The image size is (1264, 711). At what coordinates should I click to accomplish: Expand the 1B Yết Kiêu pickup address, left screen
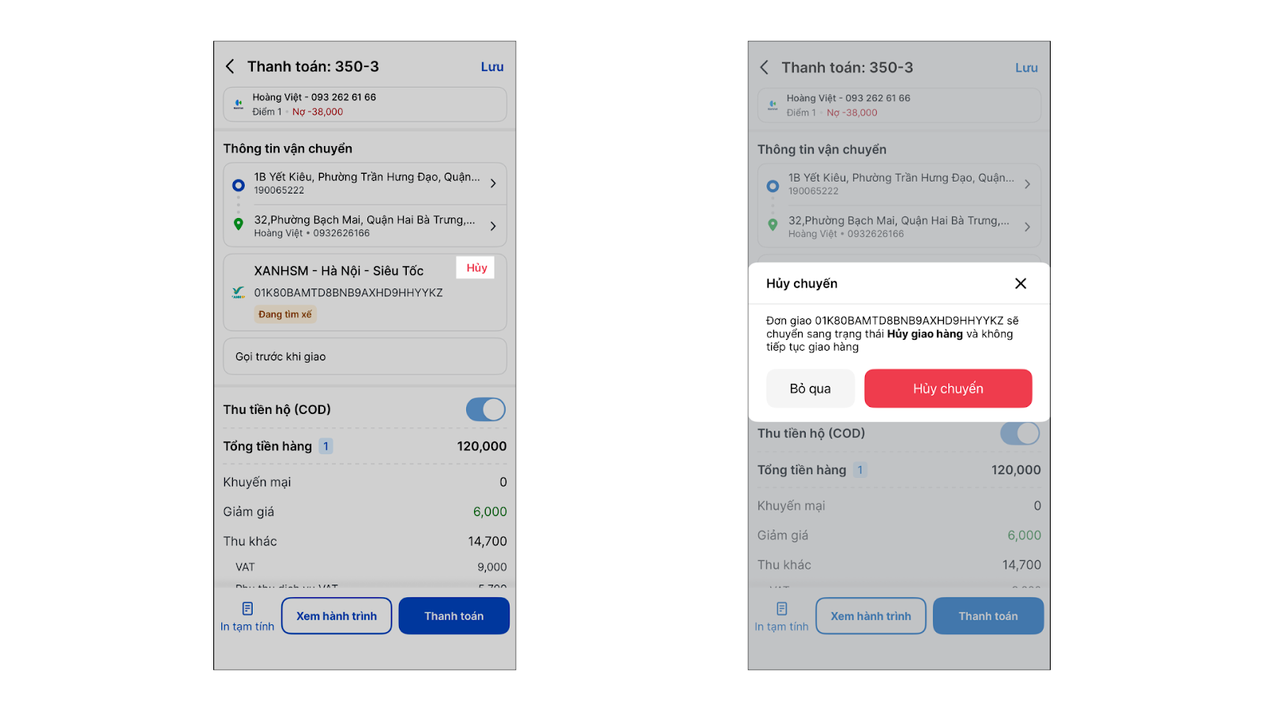point(493,183)
